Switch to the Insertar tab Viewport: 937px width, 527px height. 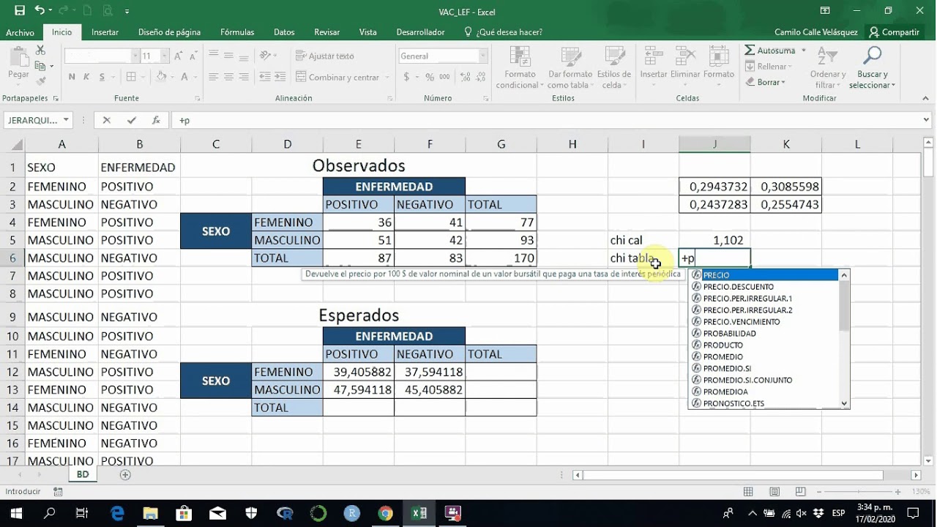pos(105,32)
